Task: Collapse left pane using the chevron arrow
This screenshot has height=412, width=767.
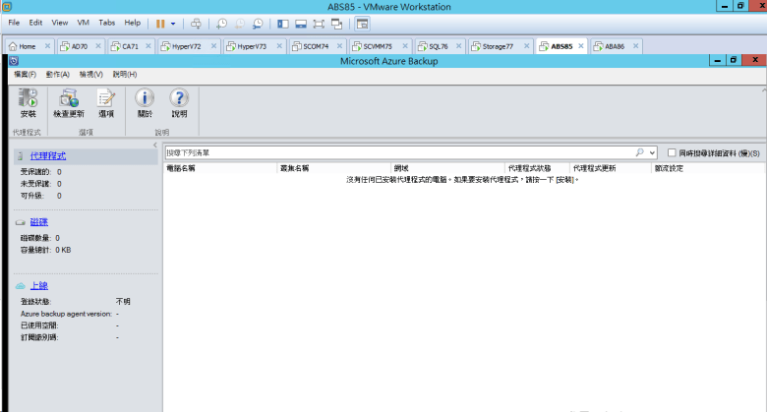Action: pos(154,146)
